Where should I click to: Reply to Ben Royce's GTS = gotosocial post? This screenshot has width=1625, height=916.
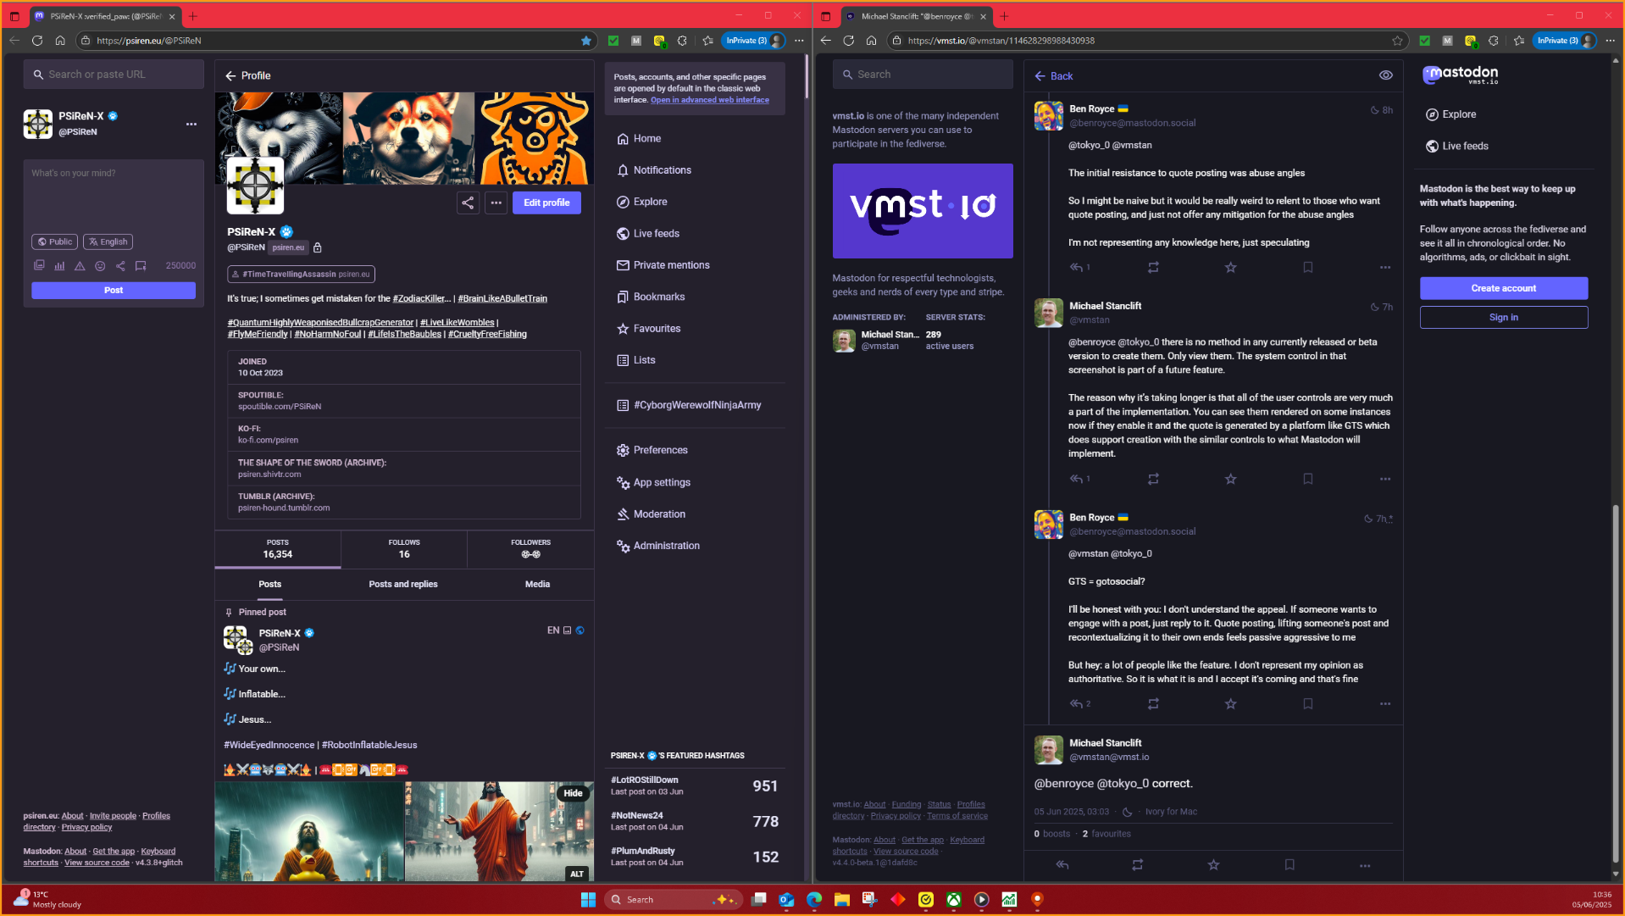click(x=1076, y=704)
